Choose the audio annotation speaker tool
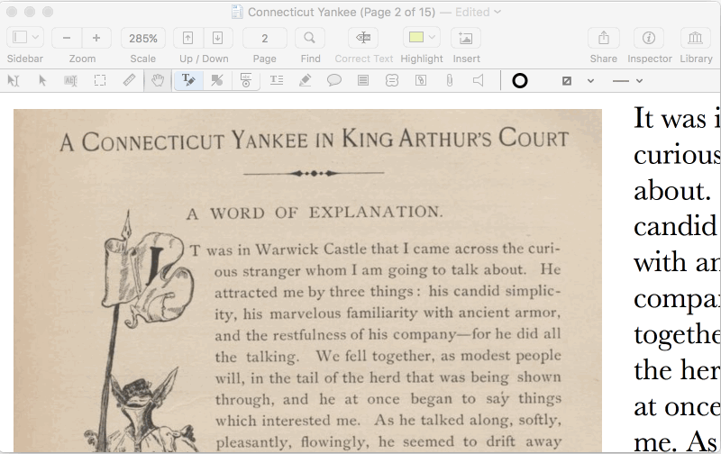 (479, 81)
